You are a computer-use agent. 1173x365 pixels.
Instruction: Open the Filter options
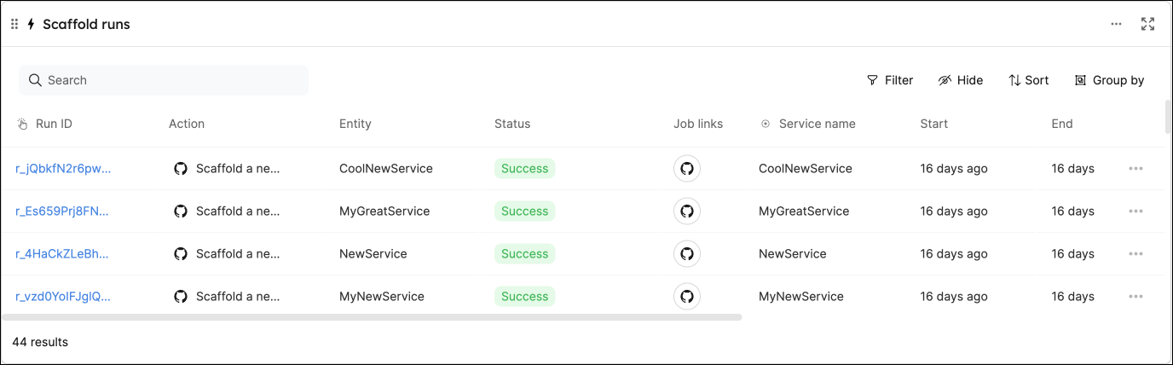coord(890,80)
